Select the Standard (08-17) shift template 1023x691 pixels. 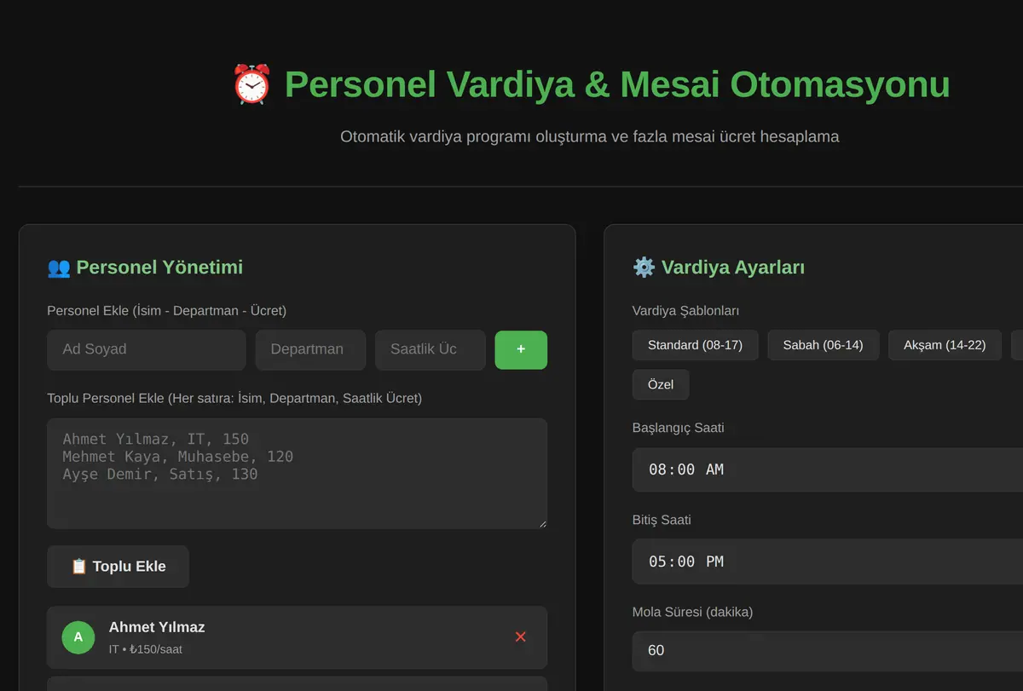[695, 345]
